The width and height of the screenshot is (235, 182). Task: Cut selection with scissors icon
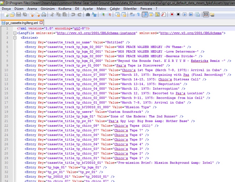point(52,14)
